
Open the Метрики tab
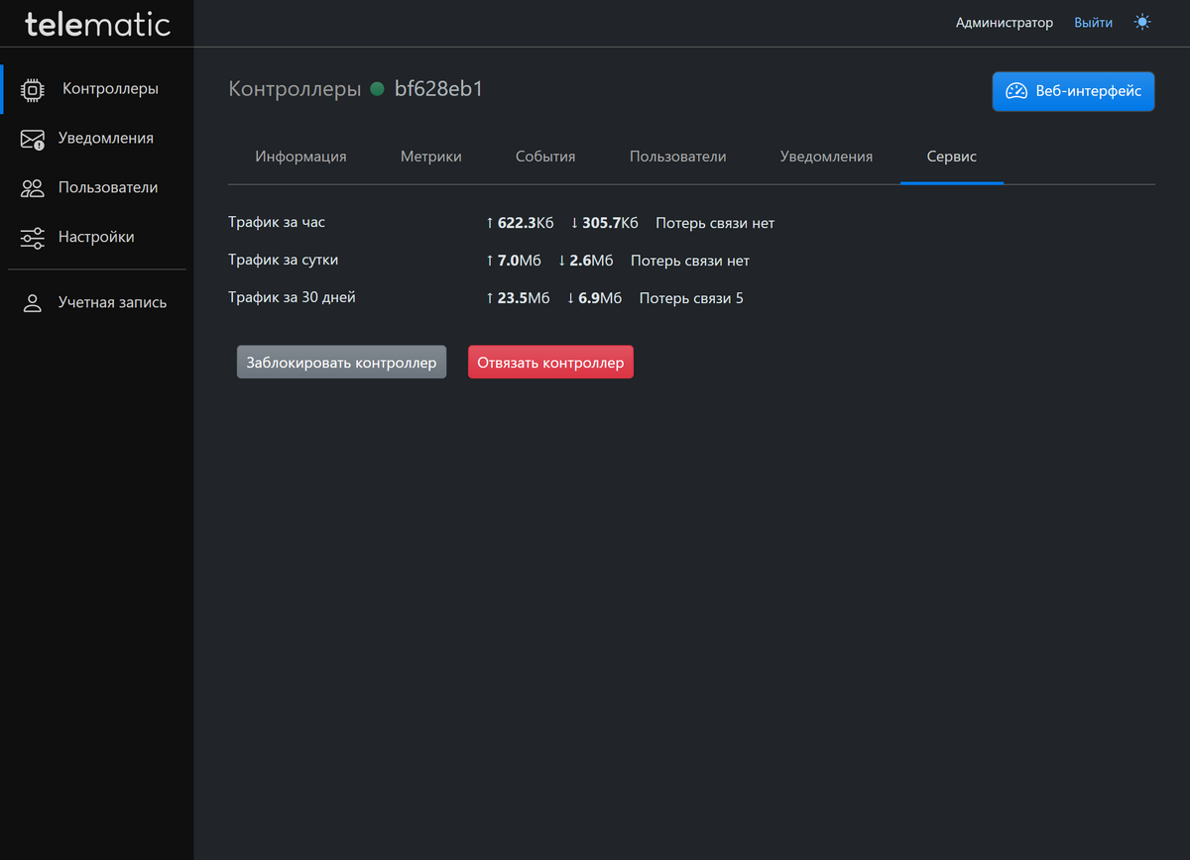coord(430,157)
